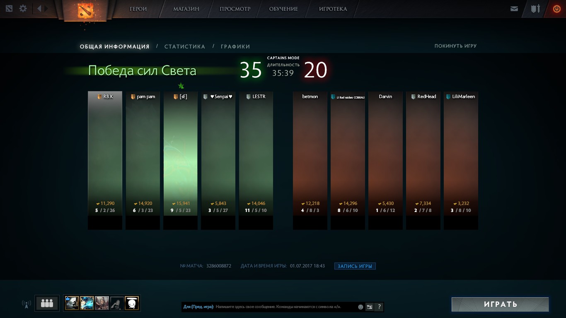Select player name [sE]
The image size is (566, 318).
coord(183,96)
